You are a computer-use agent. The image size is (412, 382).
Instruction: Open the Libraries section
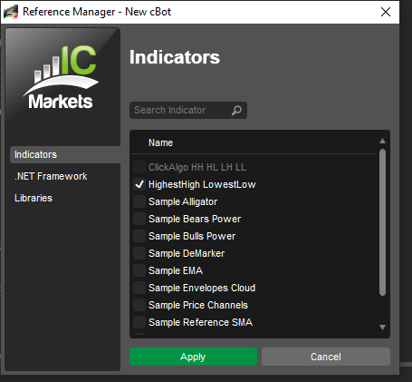pyautogui.click(x=34, y=198)
